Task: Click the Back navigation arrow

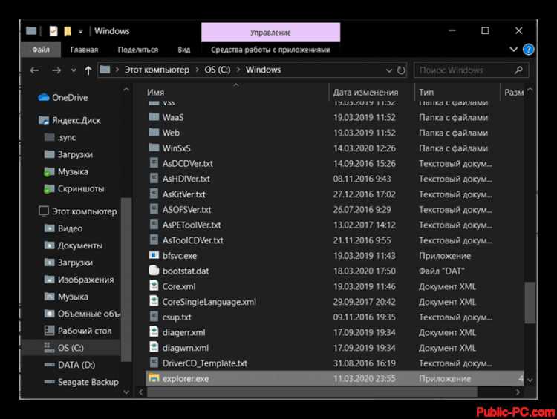Action: coord(34,70)
